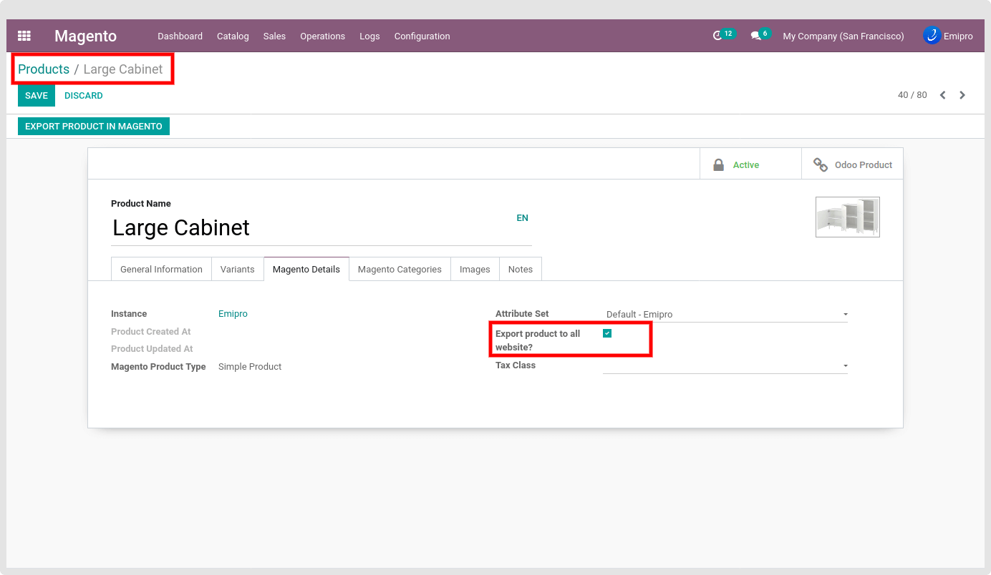Click the Products breadcrumb link
This screenshot has height=575, width=991.
[x=44, y=69]
